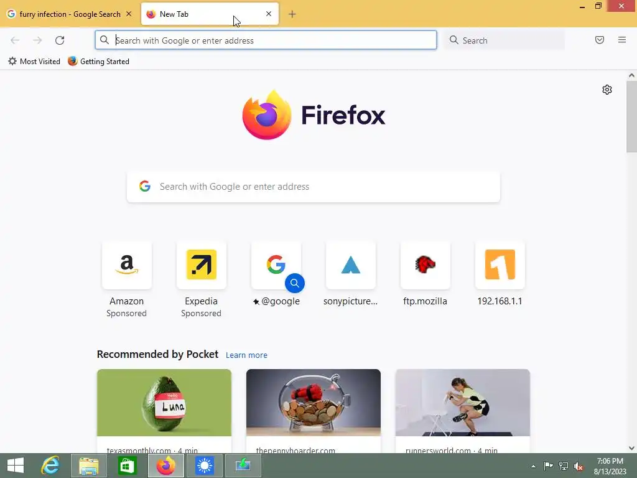The image size is (637, 478).
Task: Click the homepage Google search field
Action: (314, 187)
